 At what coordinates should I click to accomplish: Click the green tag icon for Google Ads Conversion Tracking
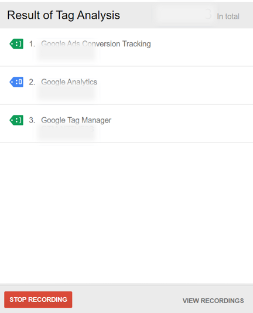click(x=16, y=44)
